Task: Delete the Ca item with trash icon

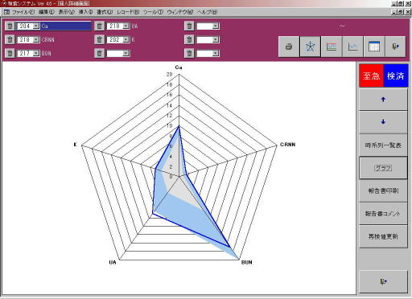Action: (x=10, y=26)
